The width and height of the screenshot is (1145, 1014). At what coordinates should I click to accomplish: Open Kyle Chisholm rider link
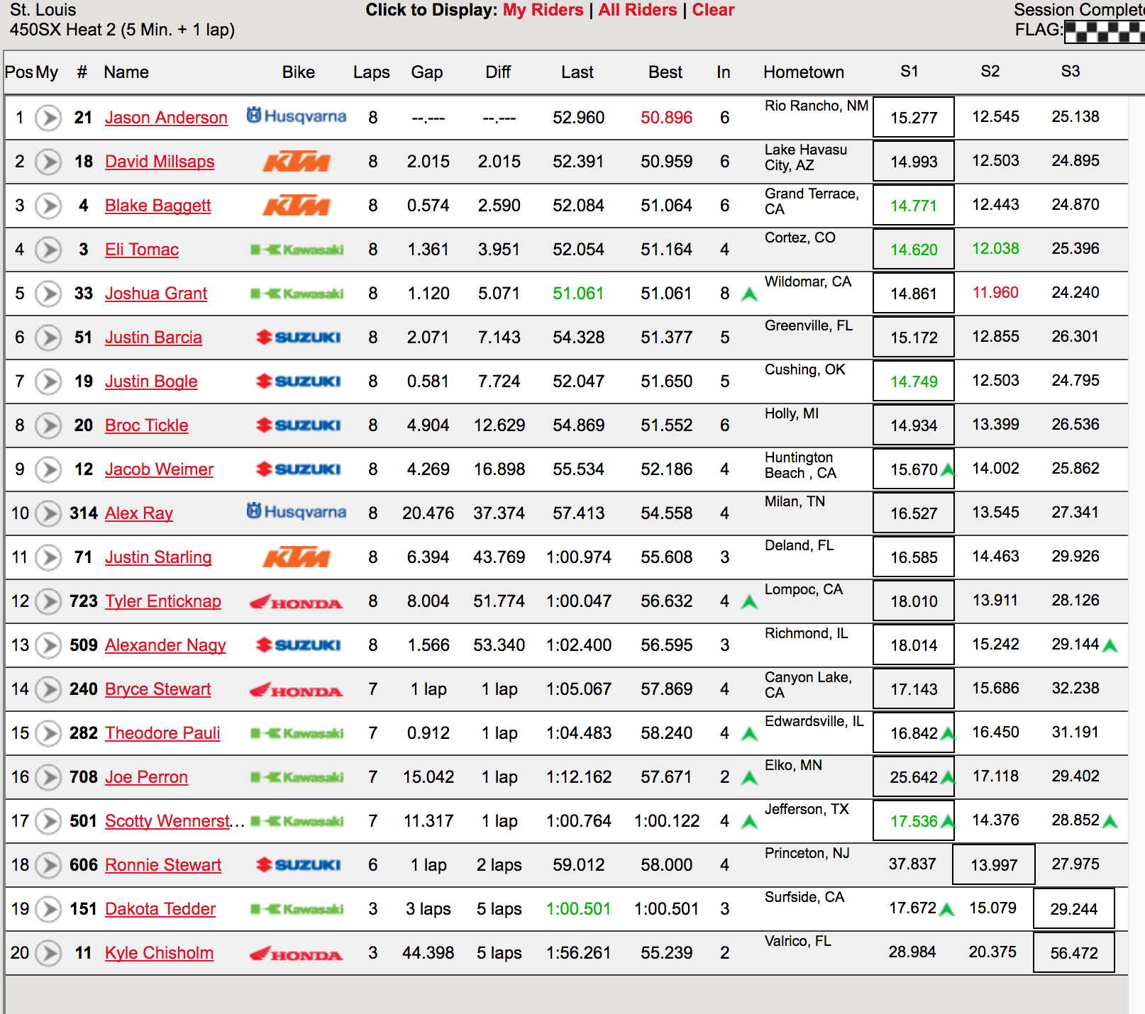[159, 953]
